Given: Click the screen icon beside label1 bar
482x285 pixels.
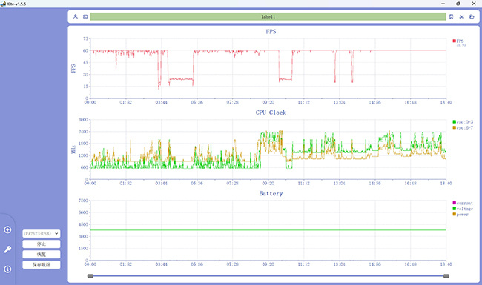Looking at the screenshot, I should coord(85,16).
